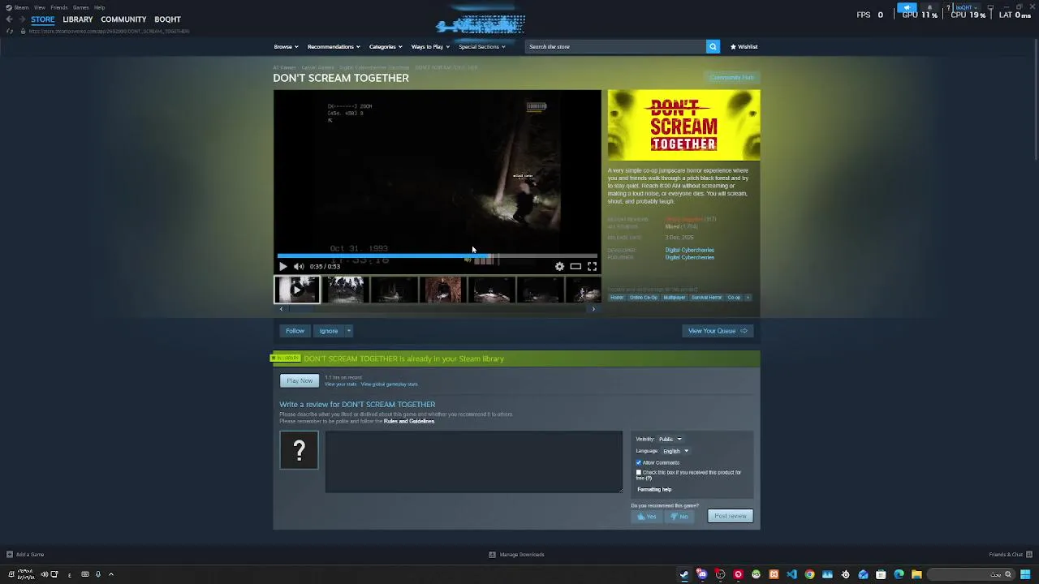Screen dimensions: 1039x584
Task: Click the Play Now button
Action: (300, 380)
